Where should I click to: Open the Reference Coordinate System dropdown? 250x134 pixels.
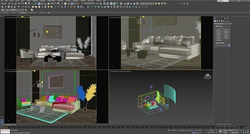[54, 3]
